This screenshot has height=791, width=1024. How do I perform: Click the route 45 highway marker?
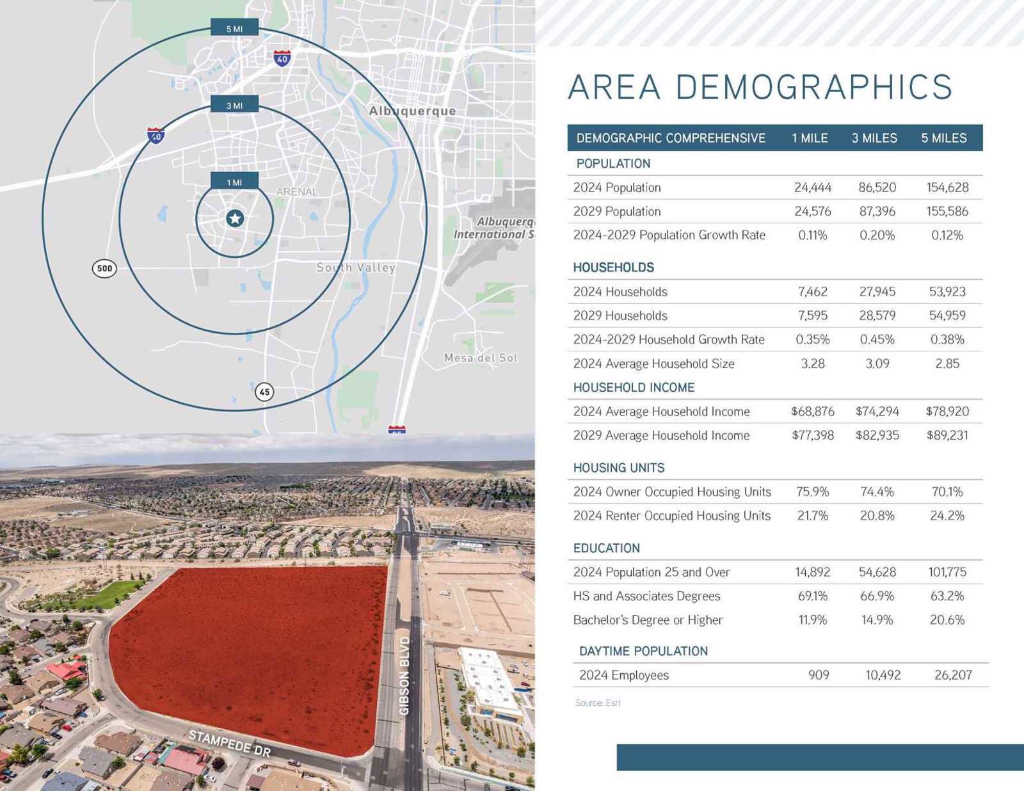(264, 392)
